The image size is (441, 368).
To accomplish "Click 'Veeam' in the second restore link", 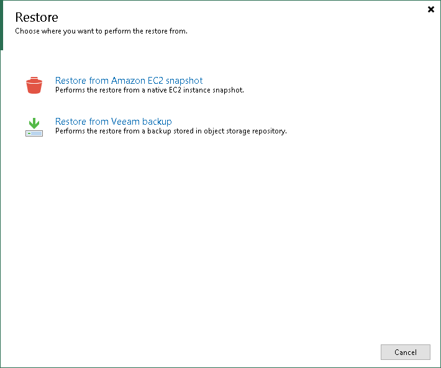I will (125, 122).
